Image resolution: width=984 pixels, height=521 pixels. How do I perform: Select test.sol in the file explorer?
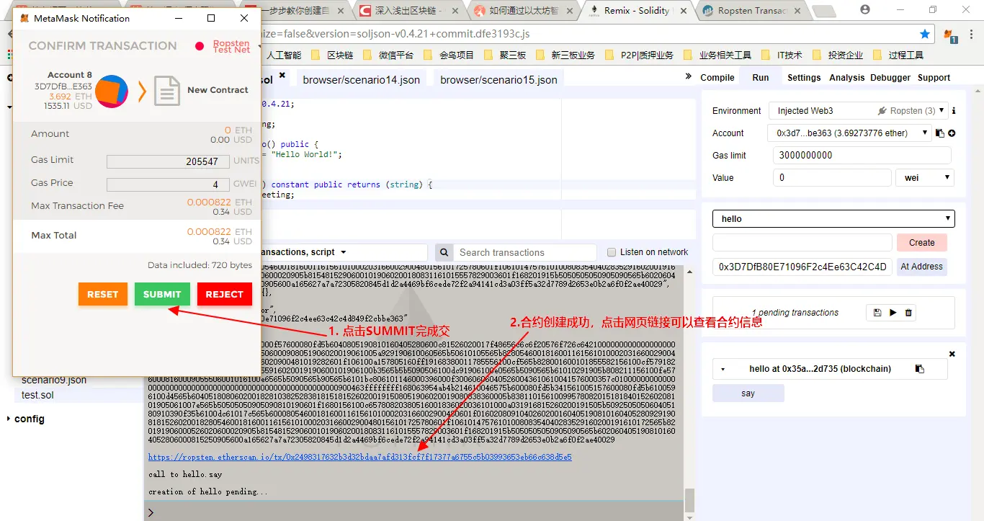point(37,395)
